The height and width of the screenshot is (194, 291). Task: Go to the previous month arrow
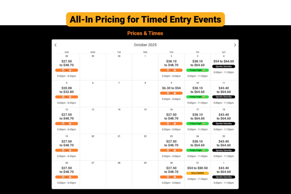[x=55, y=45]
